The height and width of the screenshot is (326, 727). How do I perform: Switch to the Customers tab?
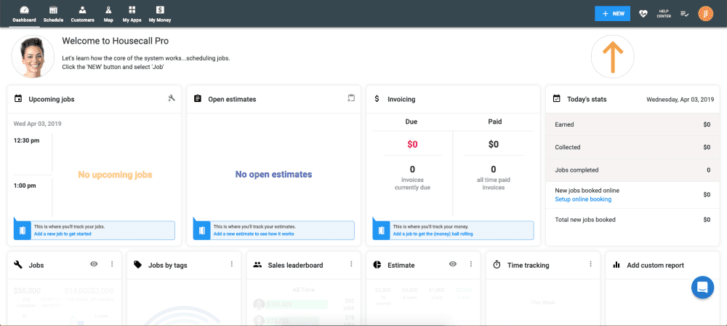[83, 14]
